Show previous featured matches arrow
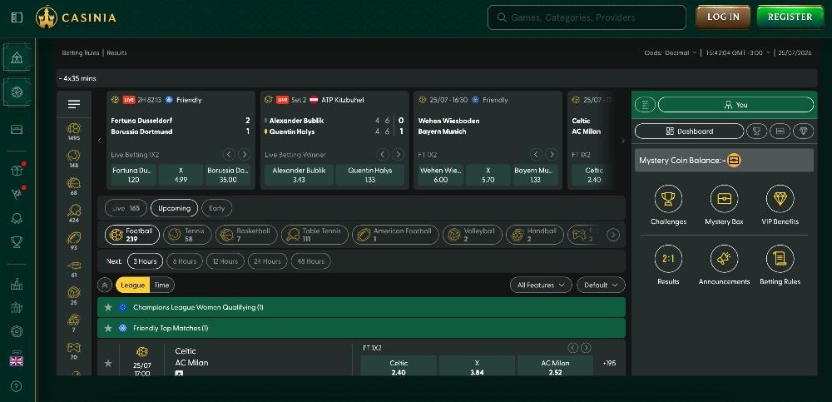This screenshot has width=832, height=402. click(99, 141)
